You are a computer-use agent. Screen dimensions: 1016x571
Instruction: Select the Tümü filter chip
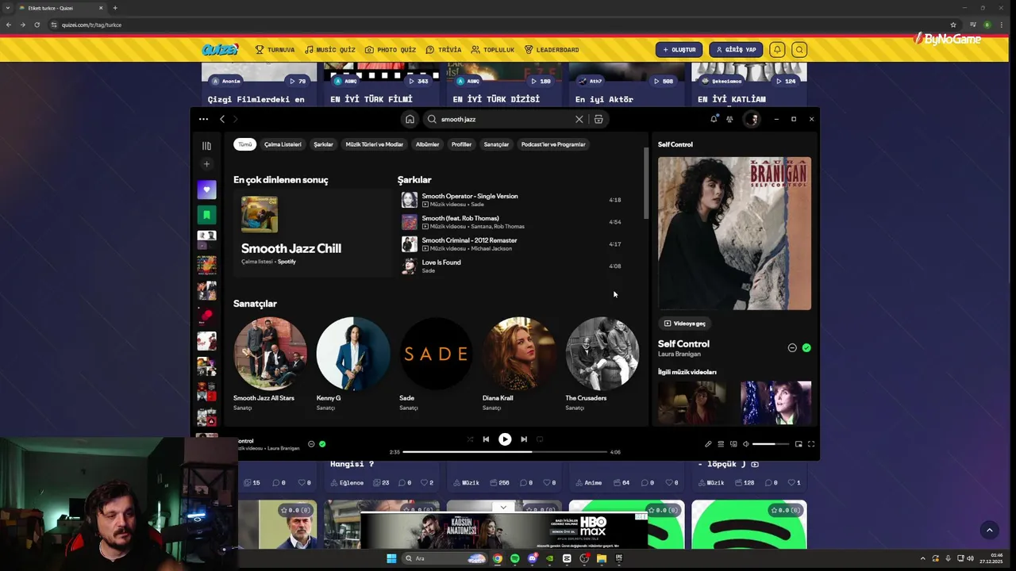[245, 144]
